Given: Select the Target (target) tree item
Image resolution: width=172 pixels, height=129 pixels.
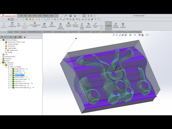Looking at the screenshot, I should coord(12,48).
